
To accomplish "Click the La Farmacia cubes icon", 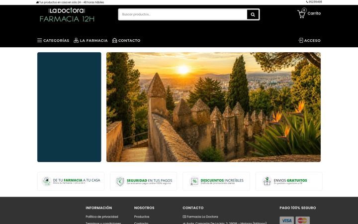I will coord(76,40).
